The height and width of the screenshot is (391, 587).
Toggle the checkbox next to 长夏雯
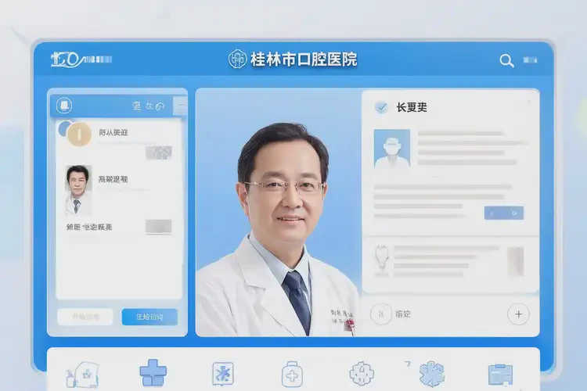point(381,107)
